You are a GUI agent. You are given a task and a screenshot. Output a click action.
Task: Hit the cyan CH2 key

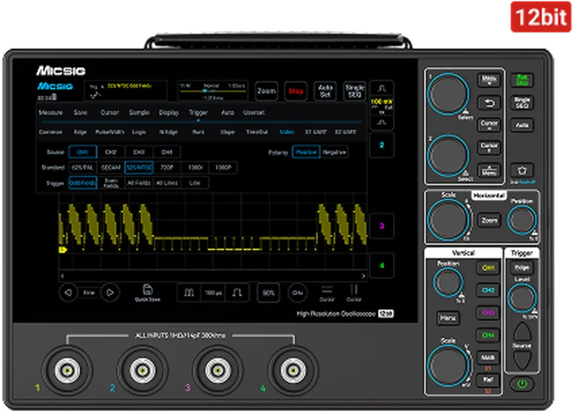488,291
